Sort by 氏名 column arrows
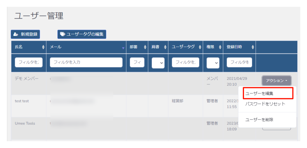The image size is (307, 148). tap(43, 47)
